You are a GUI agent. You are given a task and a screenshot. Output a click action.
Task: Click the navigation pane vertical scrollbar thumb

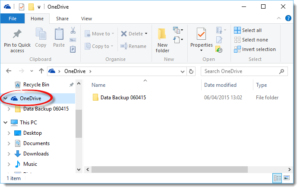[79, 124]
